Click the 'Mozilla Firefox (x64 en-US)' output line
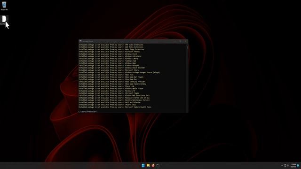Screen dimensions: 301x169 [114, 98]
